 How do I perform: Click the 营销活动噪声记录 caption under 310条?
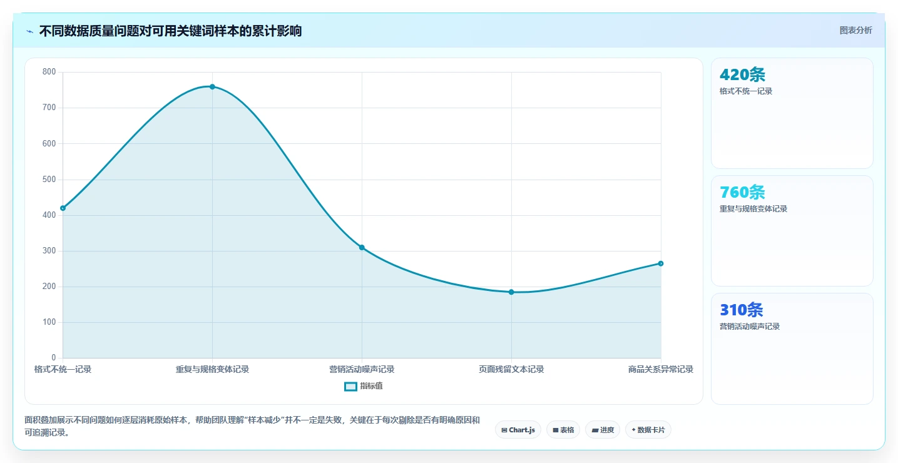[750, 327]
